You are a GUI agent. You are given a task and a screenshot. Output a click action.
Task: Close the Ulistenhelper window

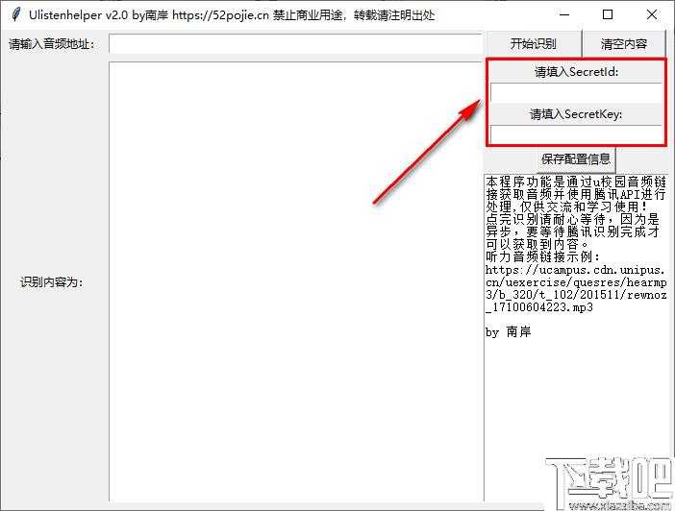(x=652, y=15)
